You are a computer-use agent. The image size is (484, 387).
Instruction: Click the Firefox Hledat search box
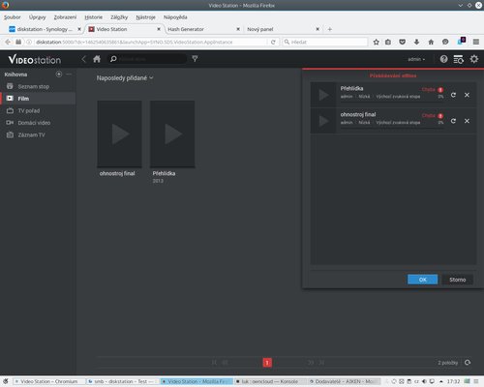pos(325,42)
